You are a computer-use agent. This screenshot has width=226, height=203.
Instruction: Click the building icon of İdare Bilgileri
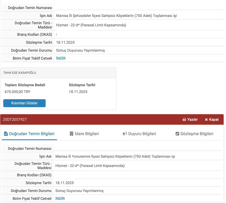pos(71,134)
